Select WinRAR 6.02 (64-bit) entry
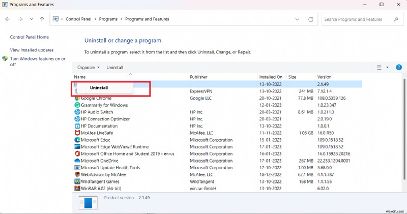Screen dimensions: 407x214 point(101,189)
